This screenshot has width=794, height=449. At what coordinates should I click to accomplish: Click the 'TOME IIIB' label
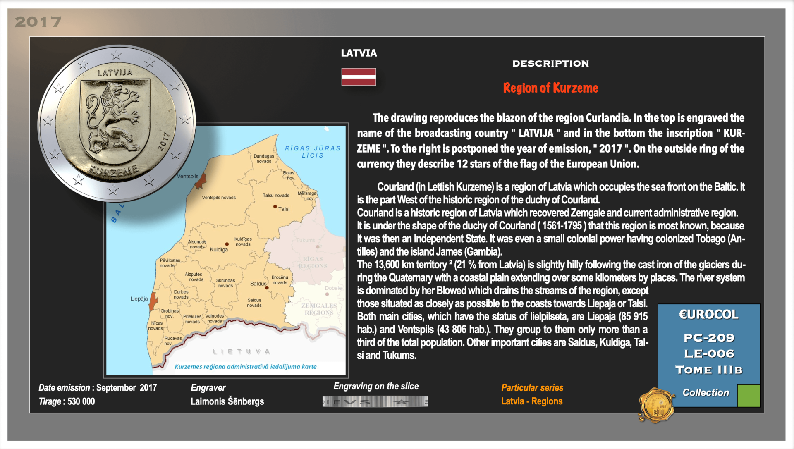point(709,370)
